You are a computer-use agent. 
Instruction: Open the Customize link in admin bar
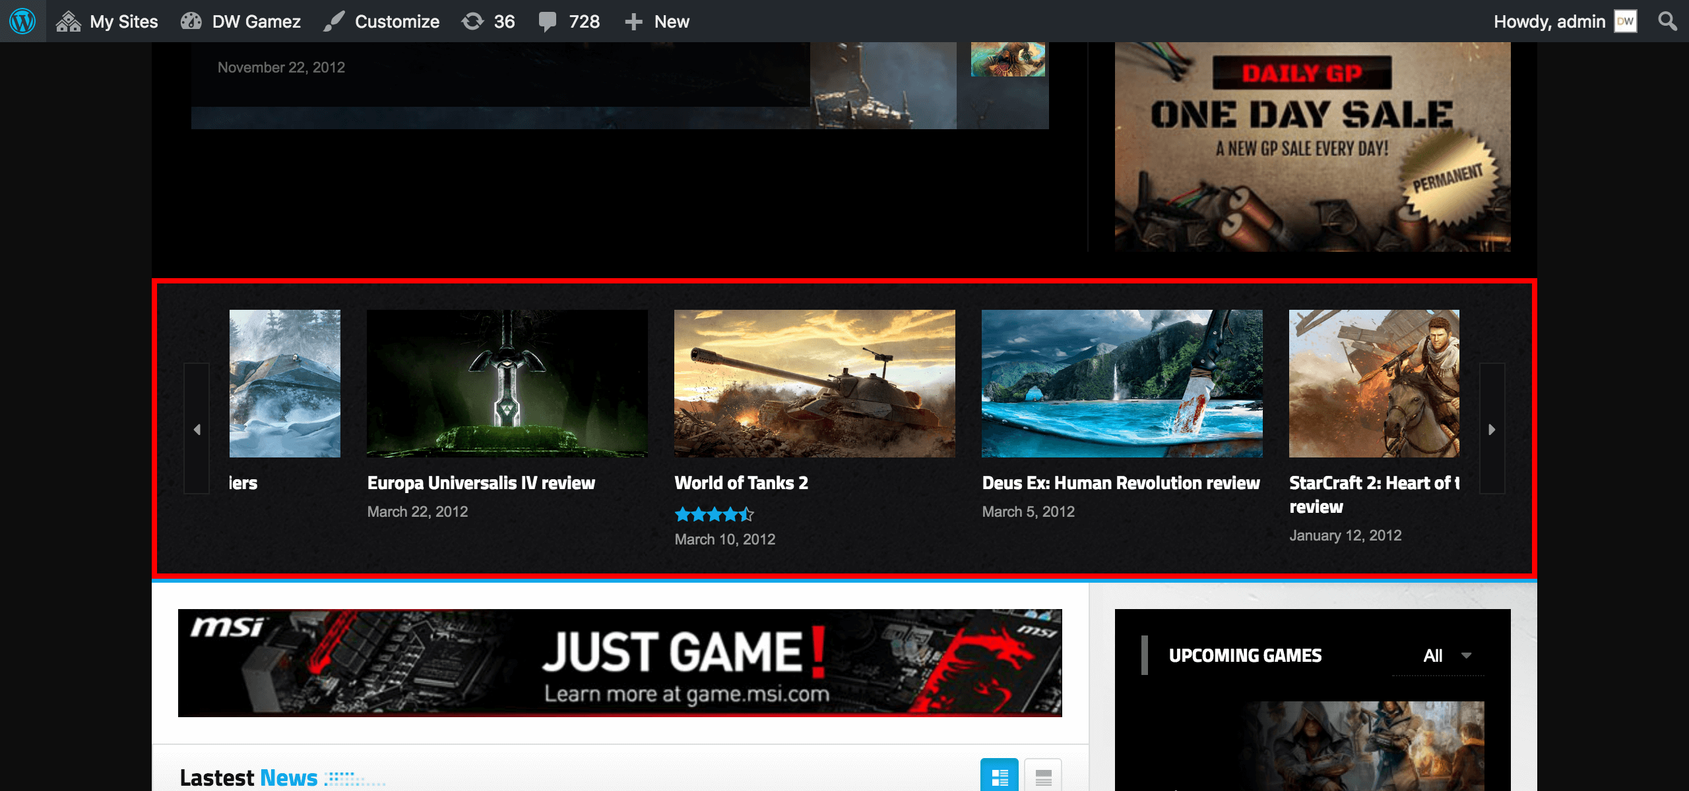[381, 21]
